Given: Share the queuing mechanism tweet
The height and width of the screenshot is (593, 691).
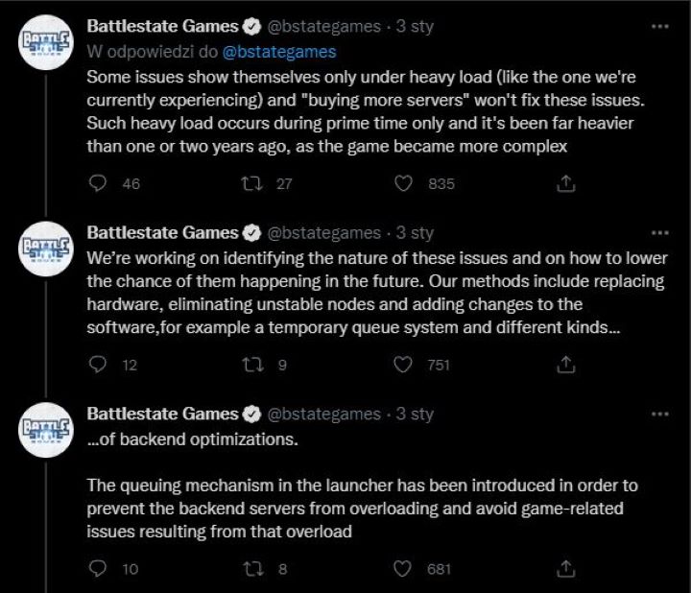Looking at the screenshot, I should click(567, 569).
